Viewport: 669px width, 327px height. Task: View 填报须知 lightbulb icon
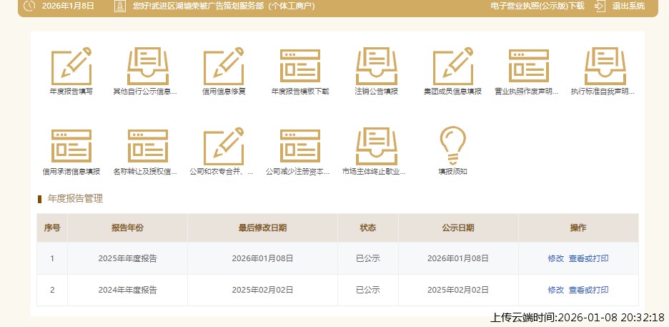(452, 145)
